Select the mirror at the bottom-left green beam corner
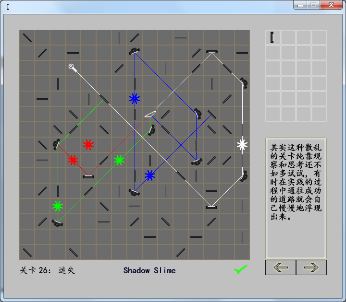Screen dimensions: 346x302 pos(57,223)
